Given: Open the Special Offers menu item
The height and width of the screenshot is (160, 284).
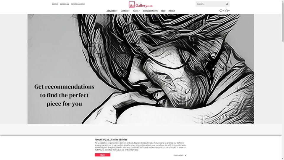Looking at the screenshot, I should 150,11.
